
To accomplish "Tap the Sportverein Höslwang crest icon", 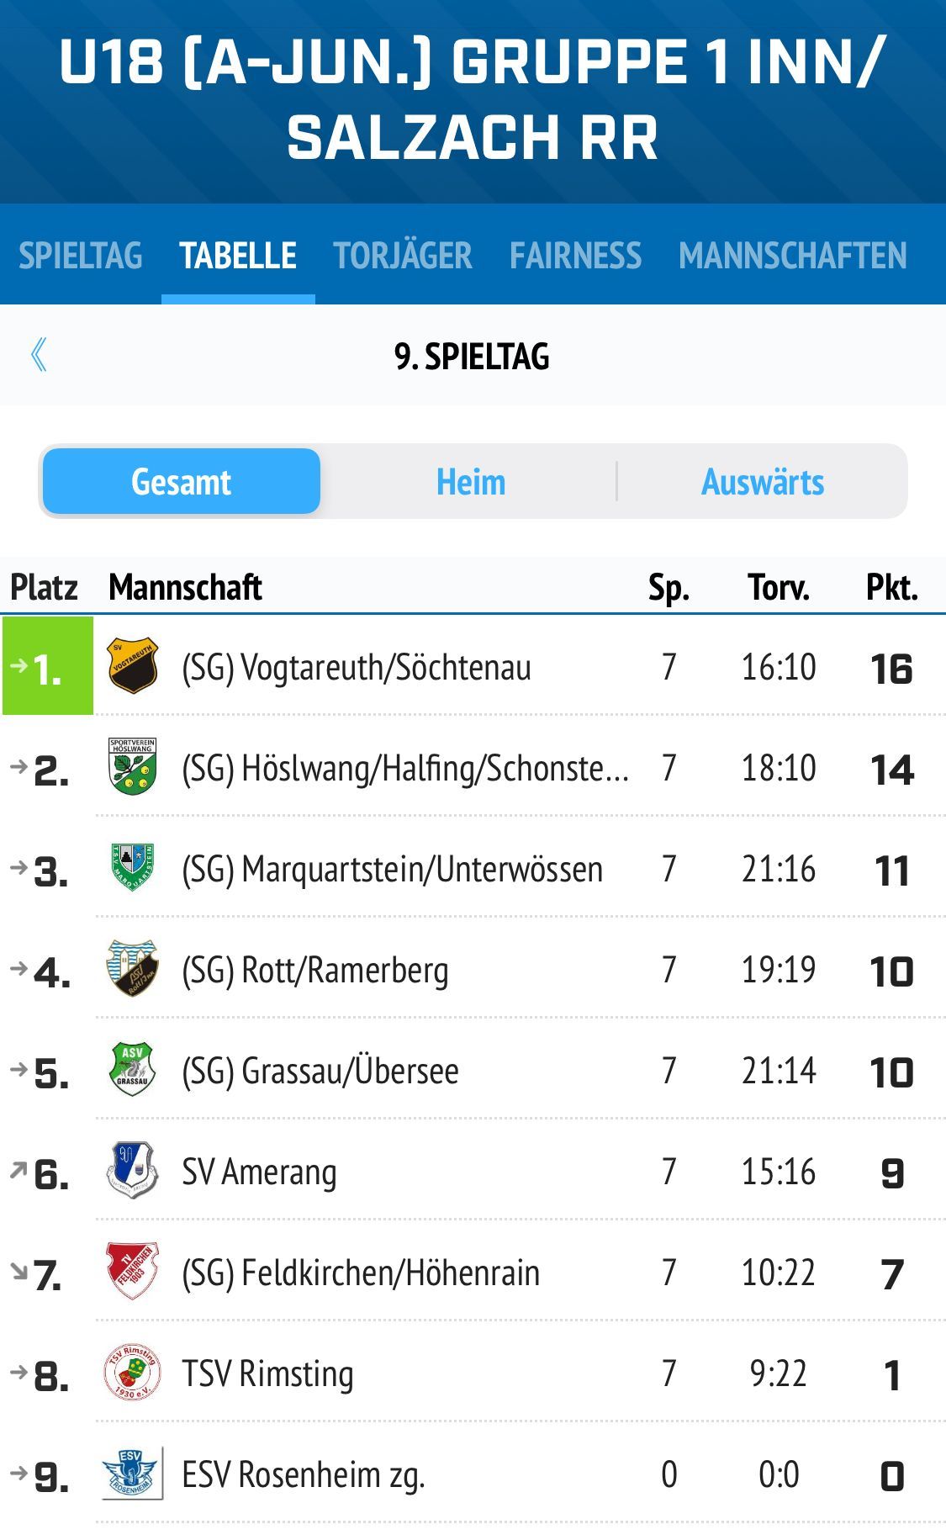I will tap(133, 767).
